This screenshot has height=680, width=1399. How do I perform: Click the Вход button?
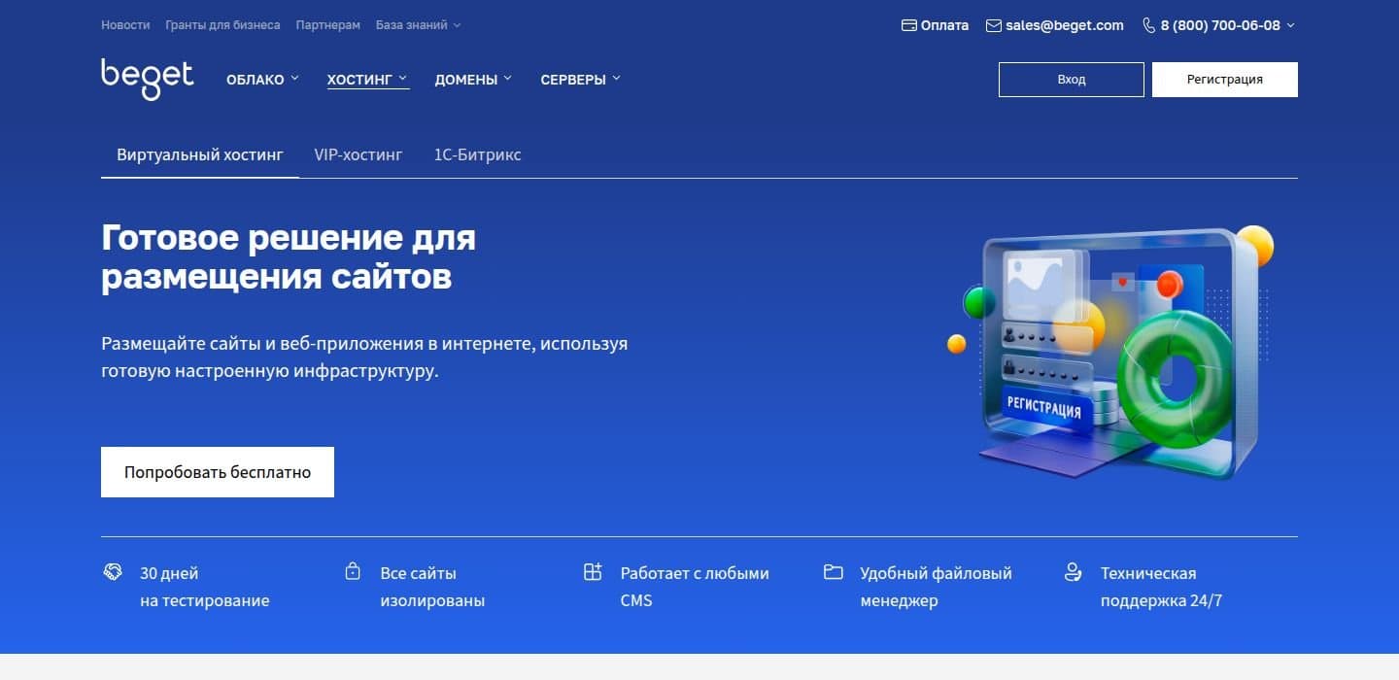tap(1072, 80)
